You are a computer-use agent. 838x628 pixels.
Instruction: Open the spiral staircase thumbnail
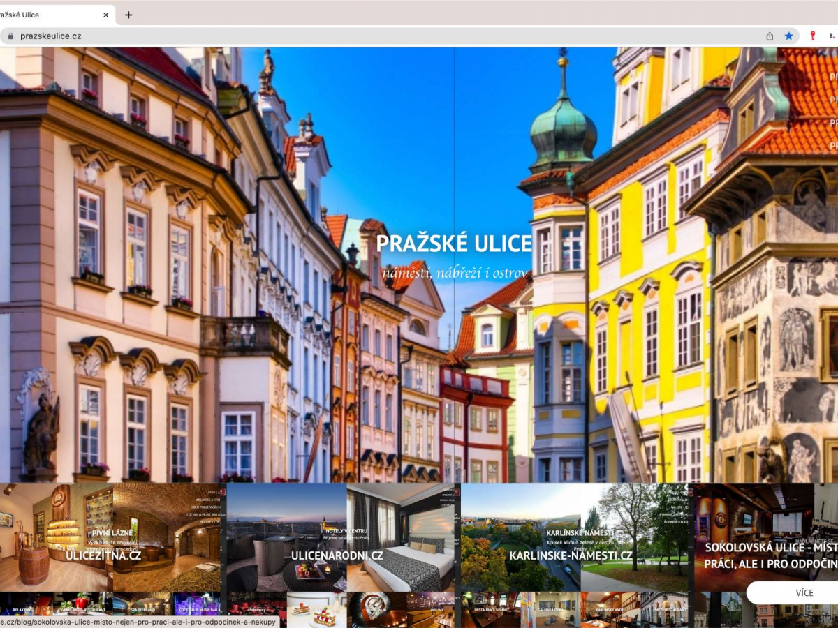377,610
